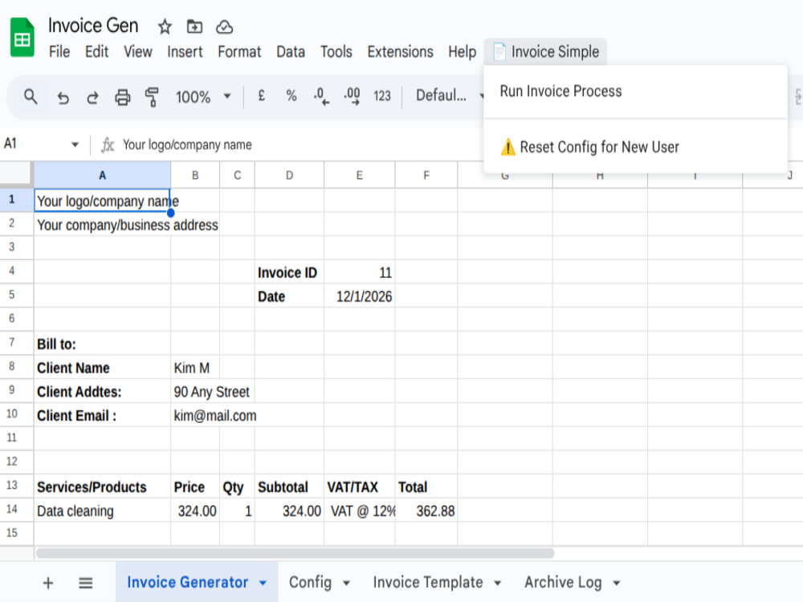Open the Default font dropdown
This screenshot has height=602, width=803.
tap(449, 96)
